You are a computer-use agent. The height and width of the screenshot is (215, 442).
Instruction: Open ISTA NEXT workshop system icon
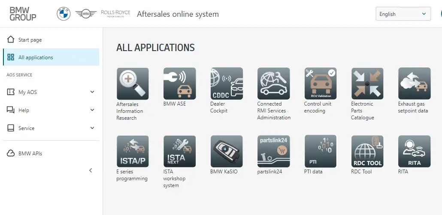click(x=179, y=151)
